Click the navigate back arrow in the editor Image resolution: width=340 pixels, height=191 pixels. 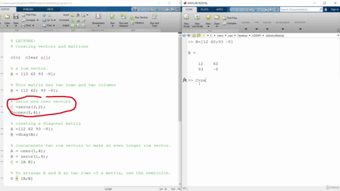(45, 15)
